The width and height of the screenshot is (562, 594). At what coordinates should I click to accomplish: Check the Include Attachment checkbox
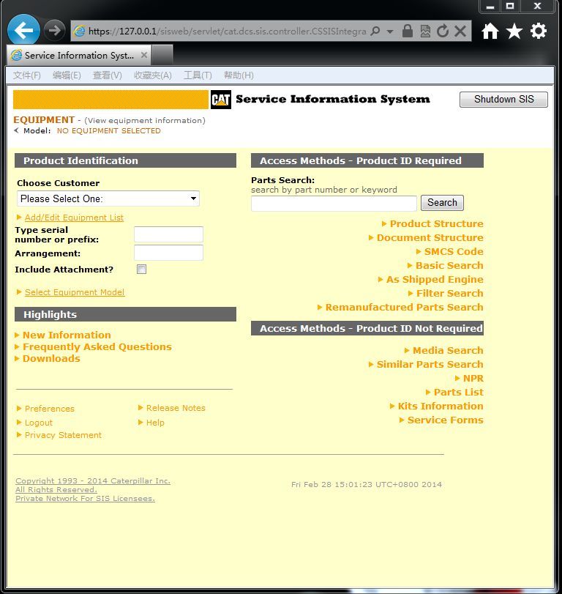(141, 270)
